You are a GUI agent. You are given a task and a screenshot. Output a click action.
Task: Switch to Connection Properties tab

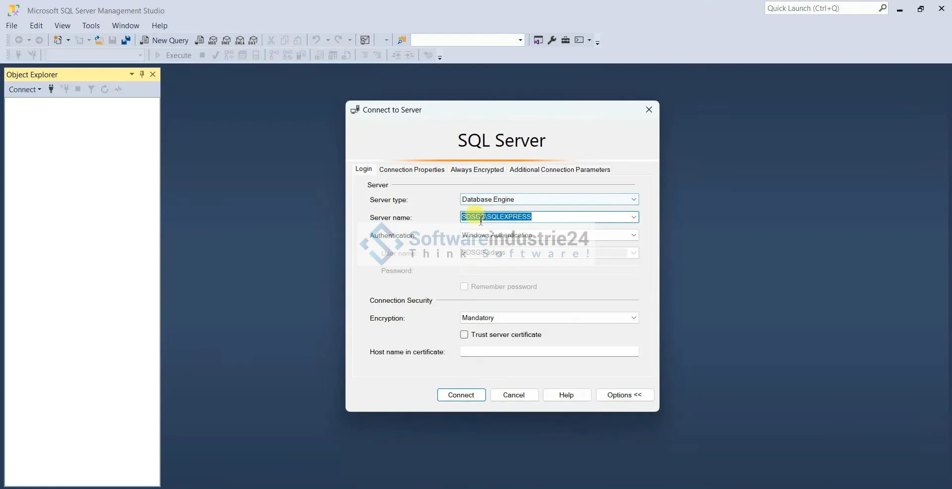pyautogui.click(x=412, y=169)
